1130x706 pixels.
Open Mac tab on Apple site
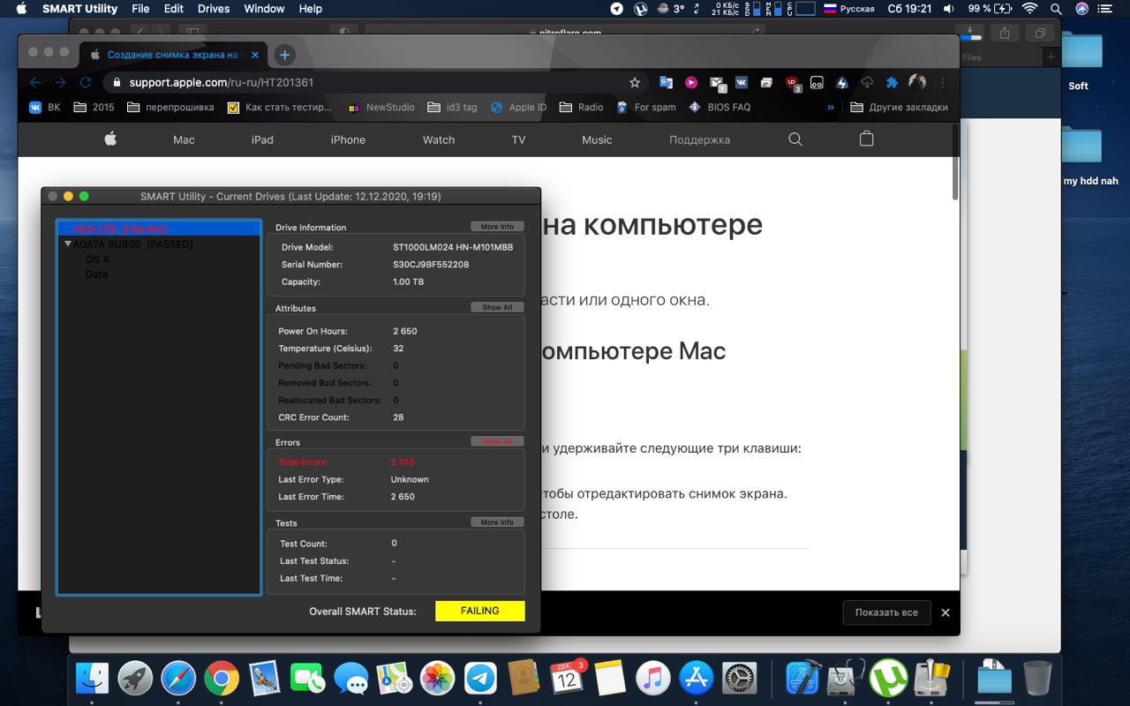point(184,139)
